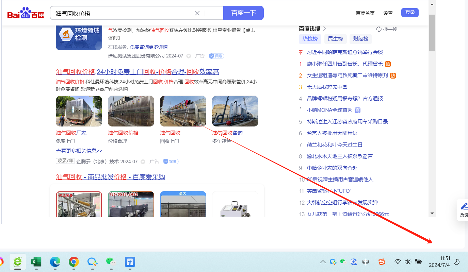Open the volume control in system tray
The height and width of the screenshot is (272, 468).
[407, 261]
